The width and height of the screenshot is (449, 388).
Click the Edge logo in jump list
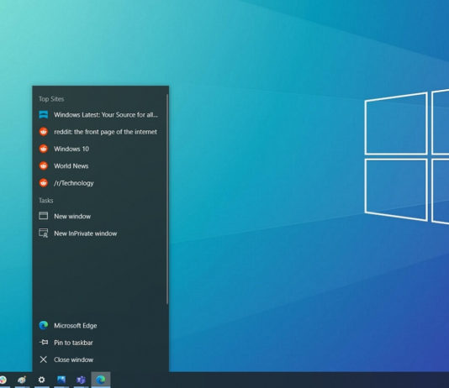(x=44, y=325)
